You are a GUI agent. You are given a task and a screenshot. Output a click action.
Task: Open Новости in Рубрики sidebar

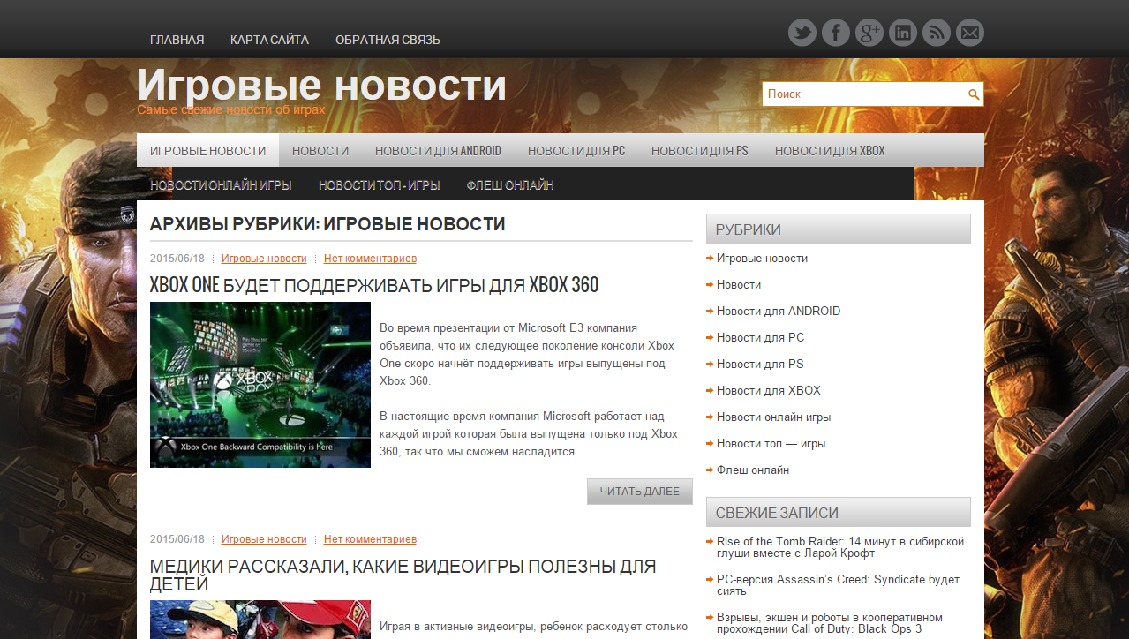point(739,285)
